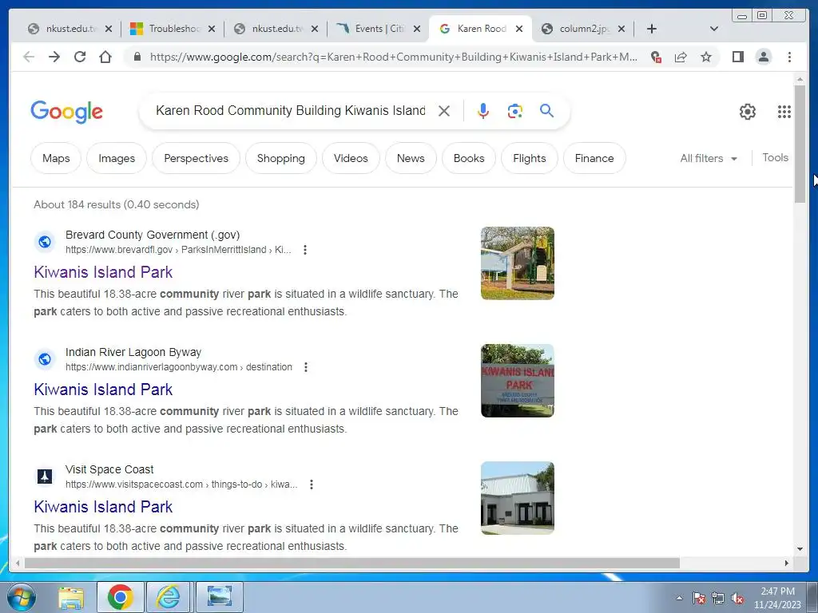Open a new browser tab
This screenshot has width=818, height=613.
point(652,29)
